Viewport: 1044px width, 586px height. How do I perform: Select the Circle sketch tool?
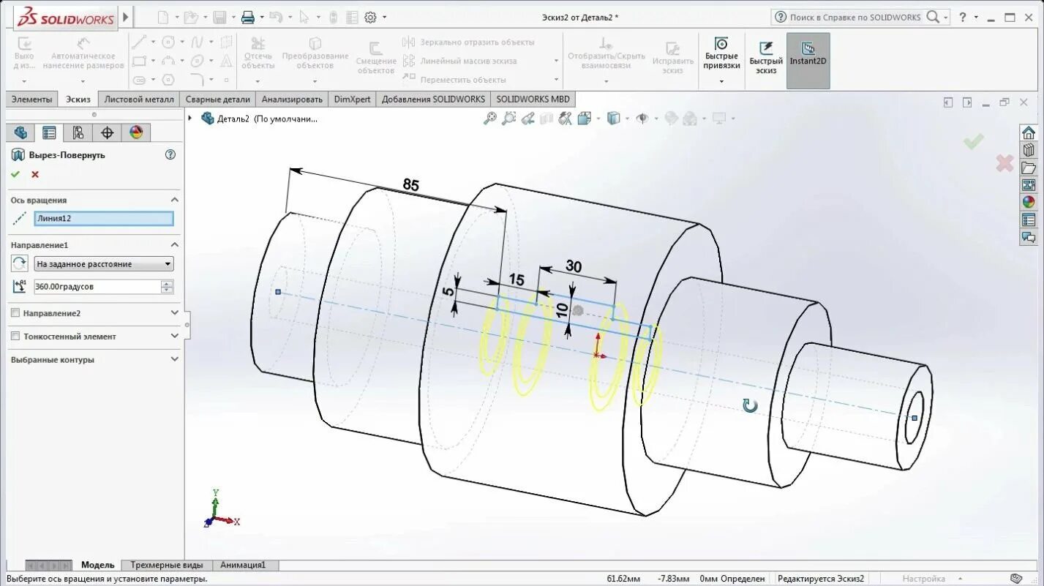168,42
